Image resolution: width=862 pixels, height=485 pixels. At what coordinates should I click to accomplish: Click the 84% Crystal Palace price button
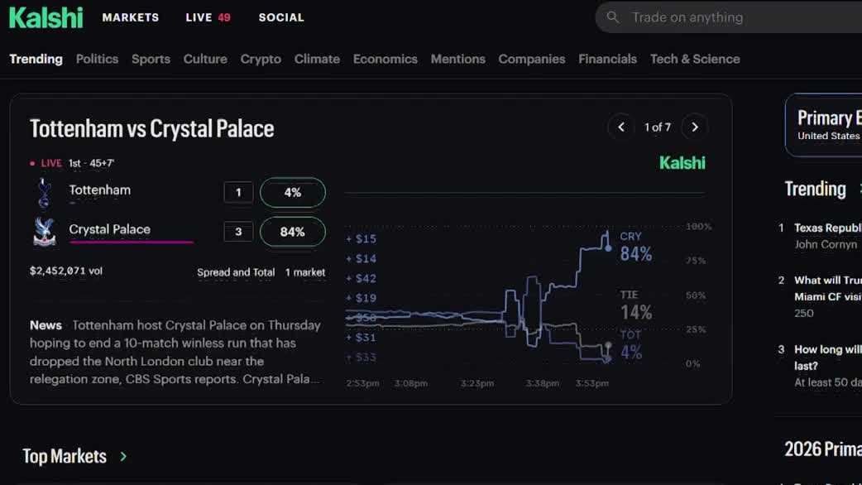[x=292, y=233]
